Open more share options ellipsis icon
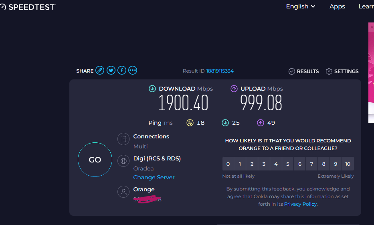This screenshot has height=225, width=374. (133, 70)
